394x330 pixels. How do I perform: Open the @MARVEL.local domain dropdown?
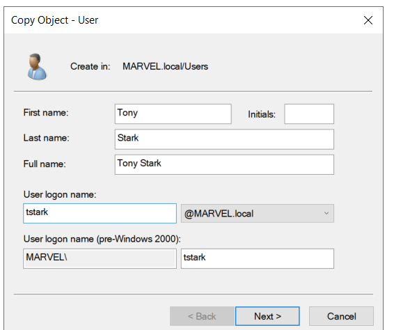pyautogui.click(x=258, y=213)
